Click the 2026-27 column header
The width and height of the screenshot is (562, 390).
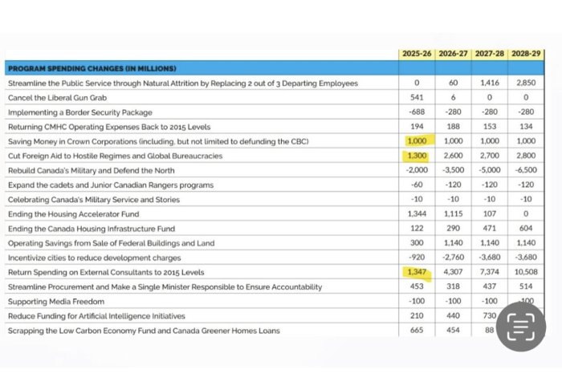(x=454, y=54)
